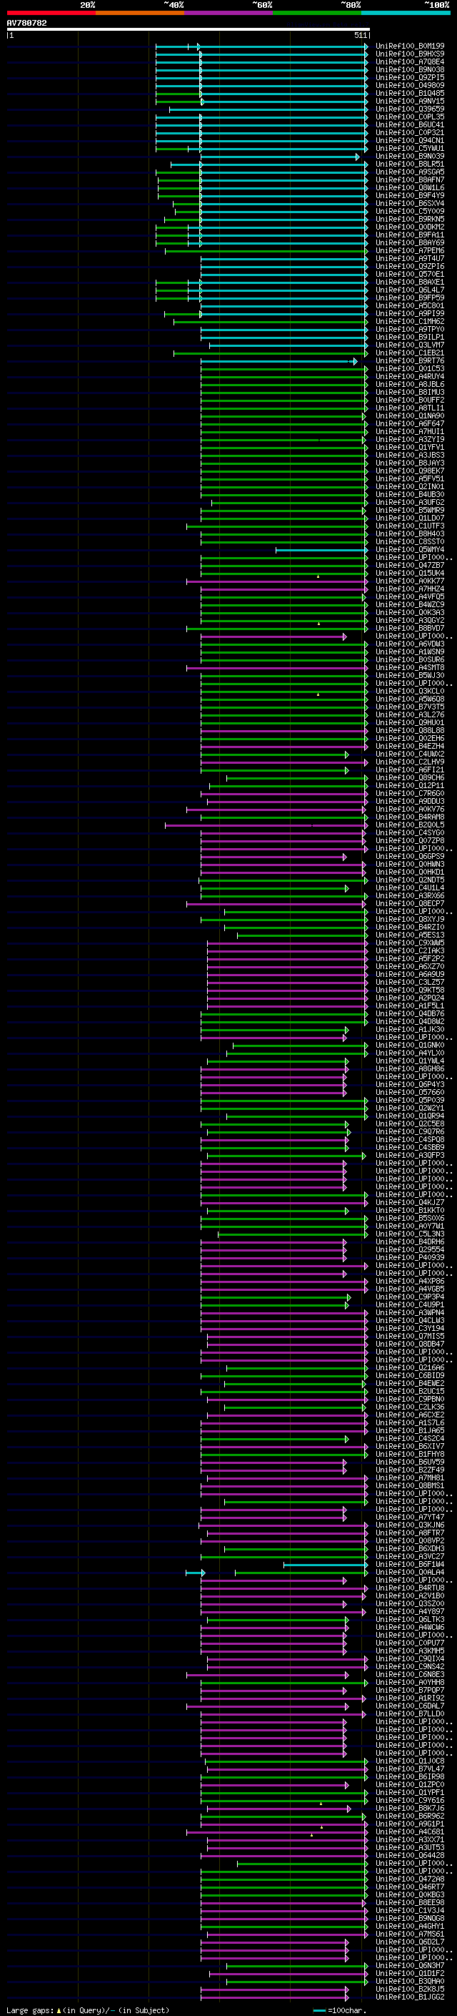Select hit label UniRef100_A8JBL6
The width and height of the screenshot is (457, 2016).
pos(410,384)
